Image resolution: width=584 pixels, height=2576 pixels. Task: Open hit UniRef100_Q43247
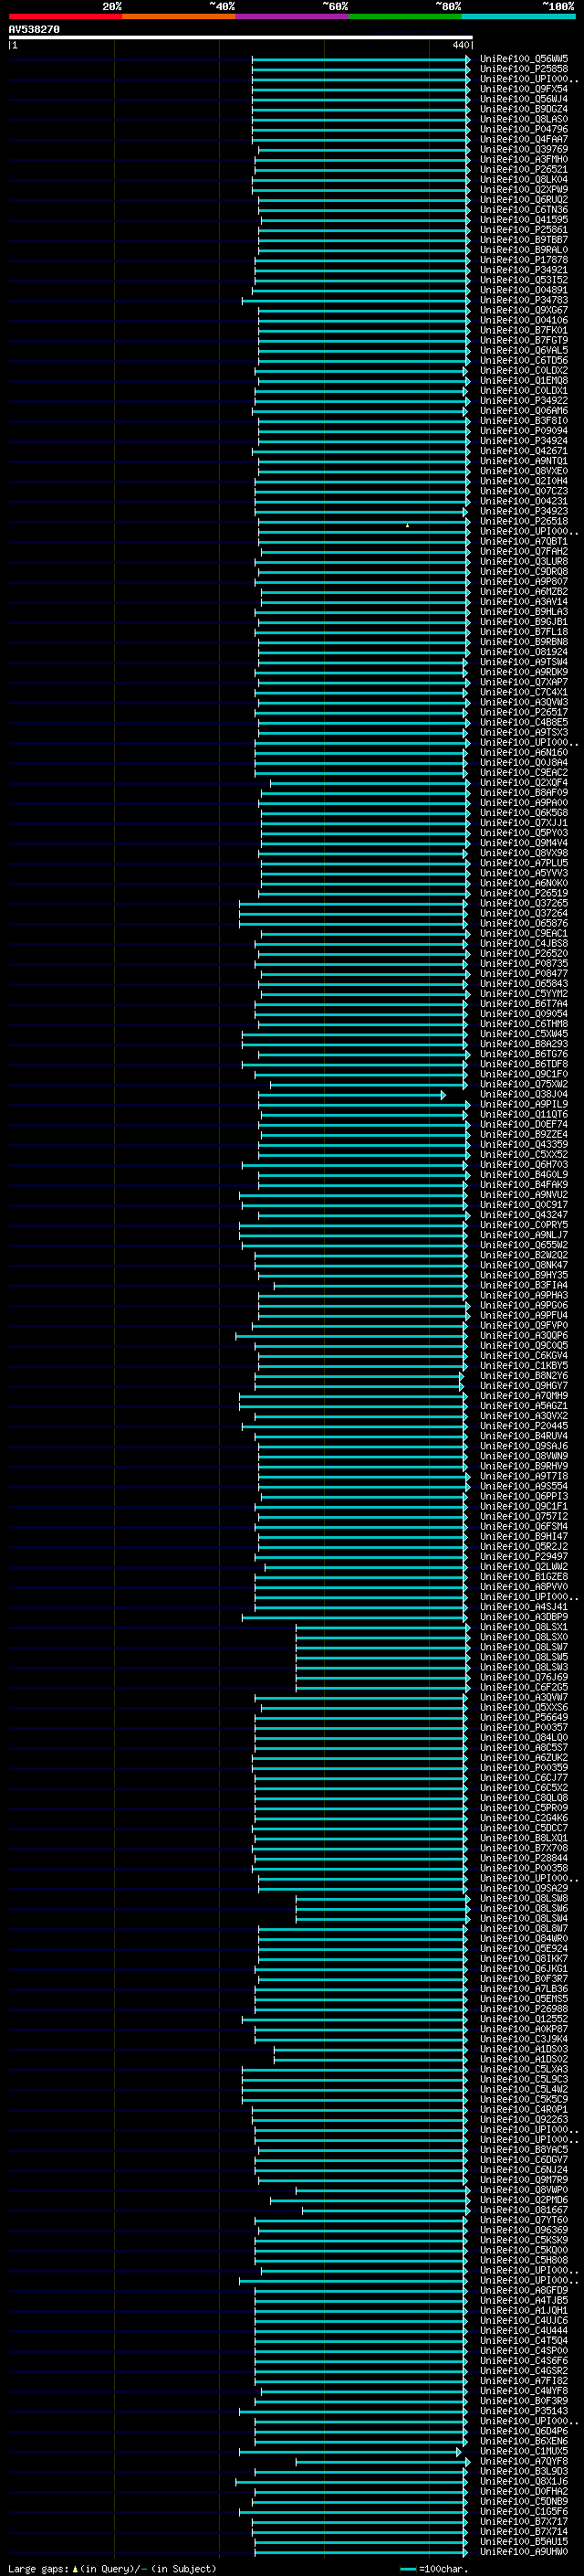point(524,1216)
